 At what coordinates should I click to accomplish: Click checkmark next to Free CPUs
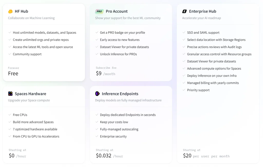10,115
